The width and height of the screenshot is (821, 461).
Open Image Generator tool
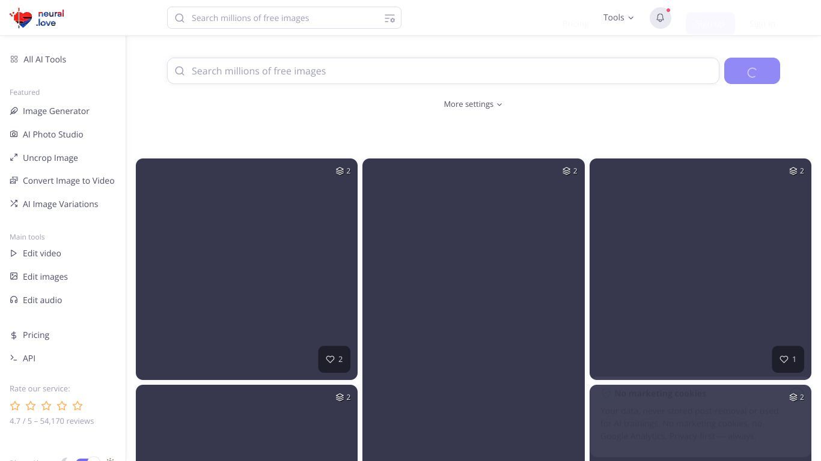click(50, 111)
